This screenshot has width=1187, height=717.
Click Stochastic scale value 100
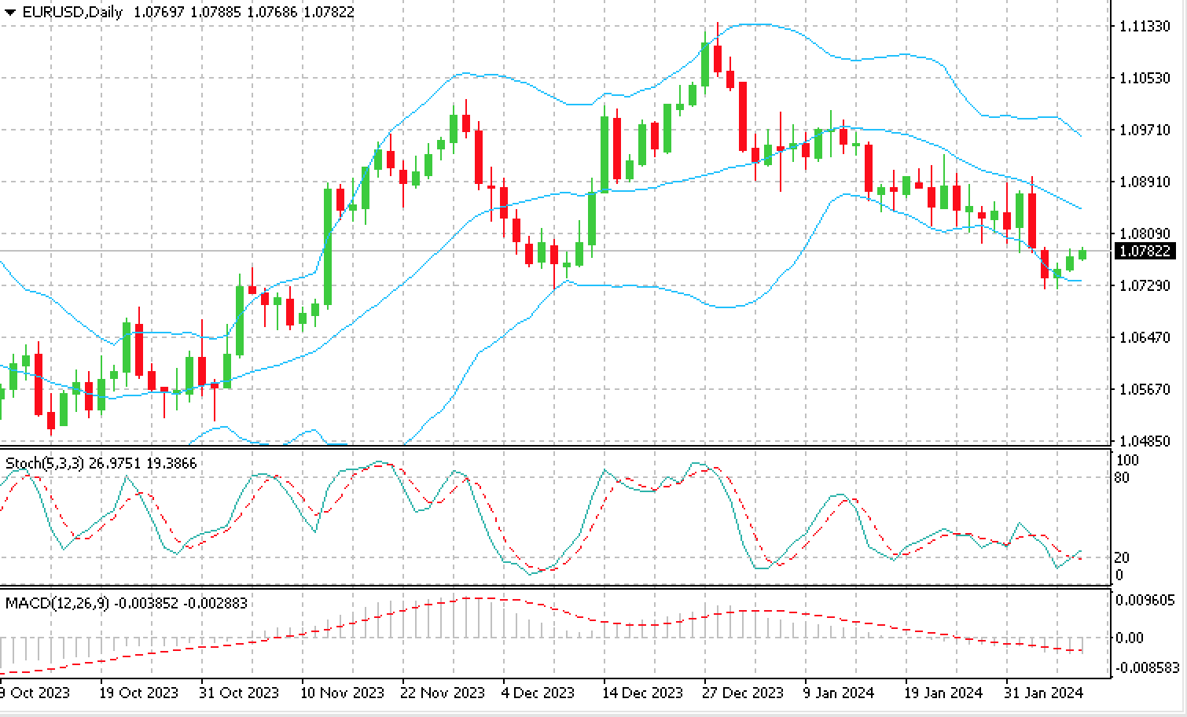[x=1127, y=461]
